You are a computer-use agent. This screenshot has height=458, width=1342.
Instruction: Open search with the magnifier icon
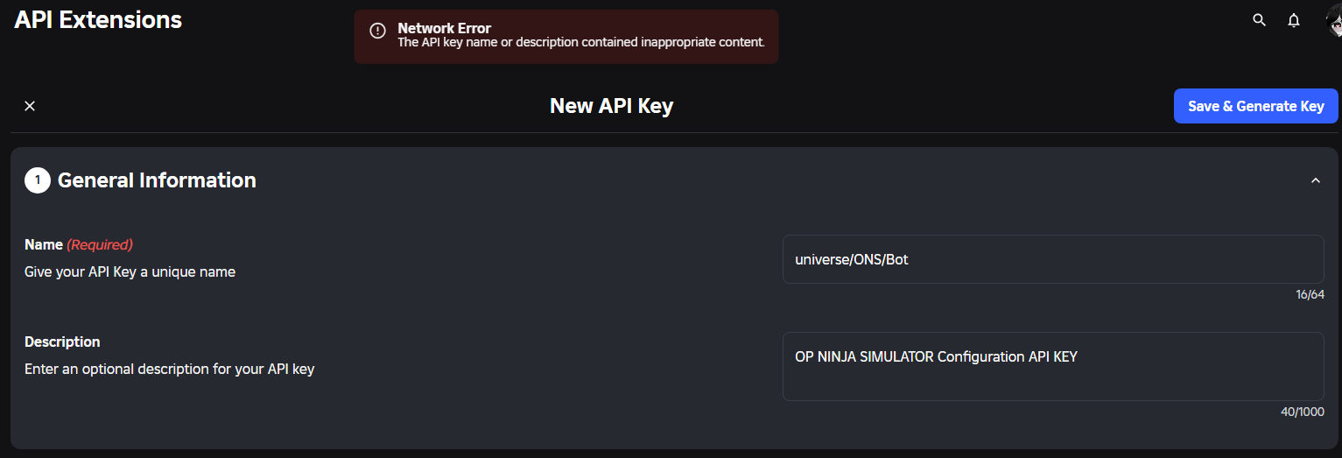point(1260,20)
